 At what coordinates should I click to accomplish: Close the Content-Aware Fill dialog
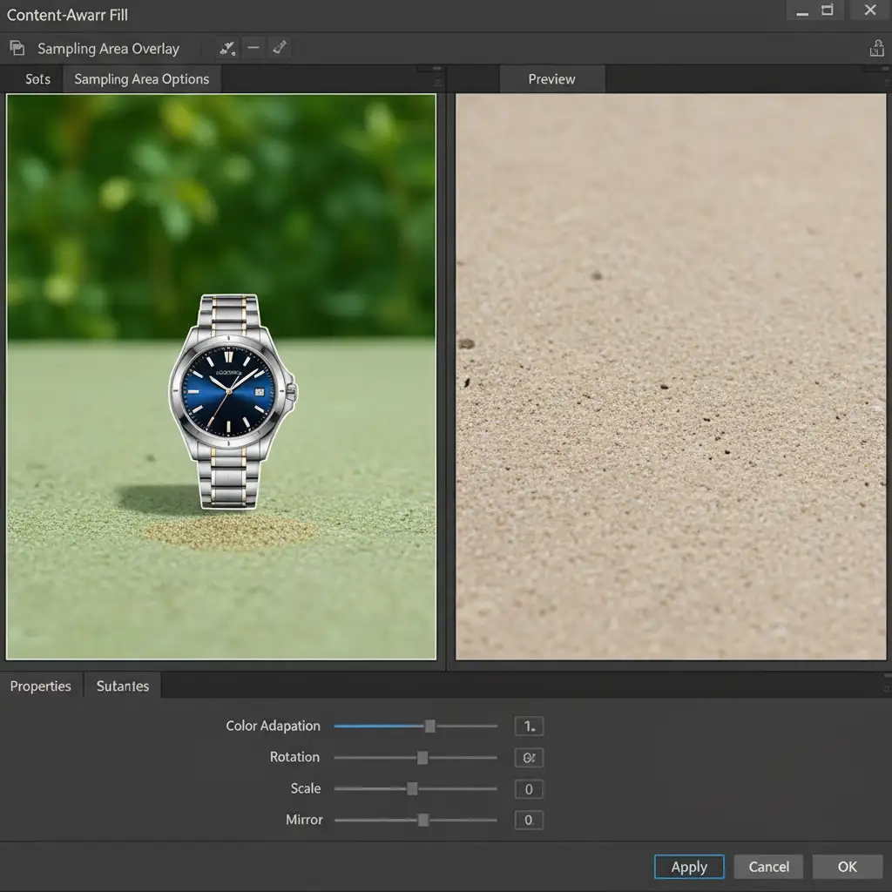click(869, 10)
